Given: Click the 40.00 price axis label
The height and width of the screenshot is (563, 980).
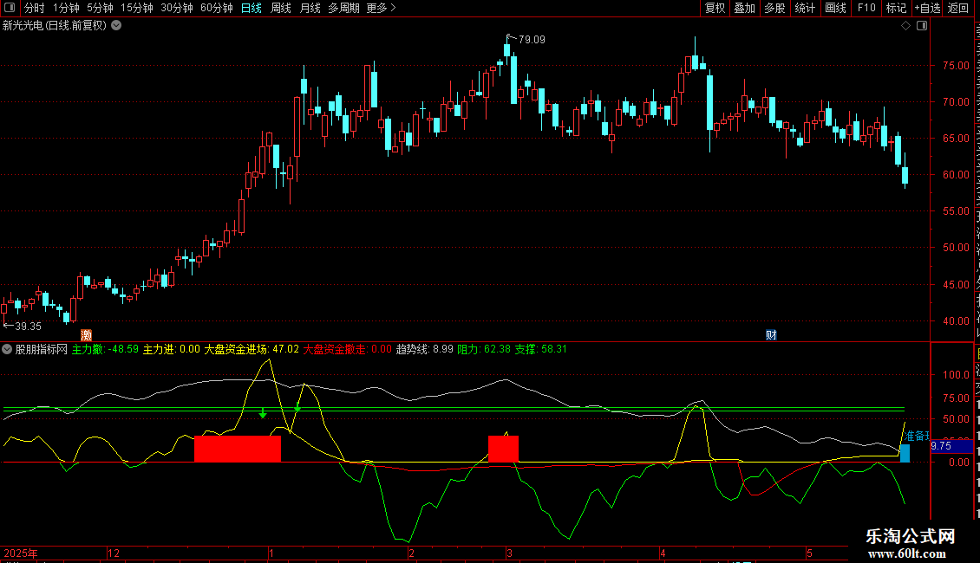Looking at the screenshot, I should click(x=956, y=320).
